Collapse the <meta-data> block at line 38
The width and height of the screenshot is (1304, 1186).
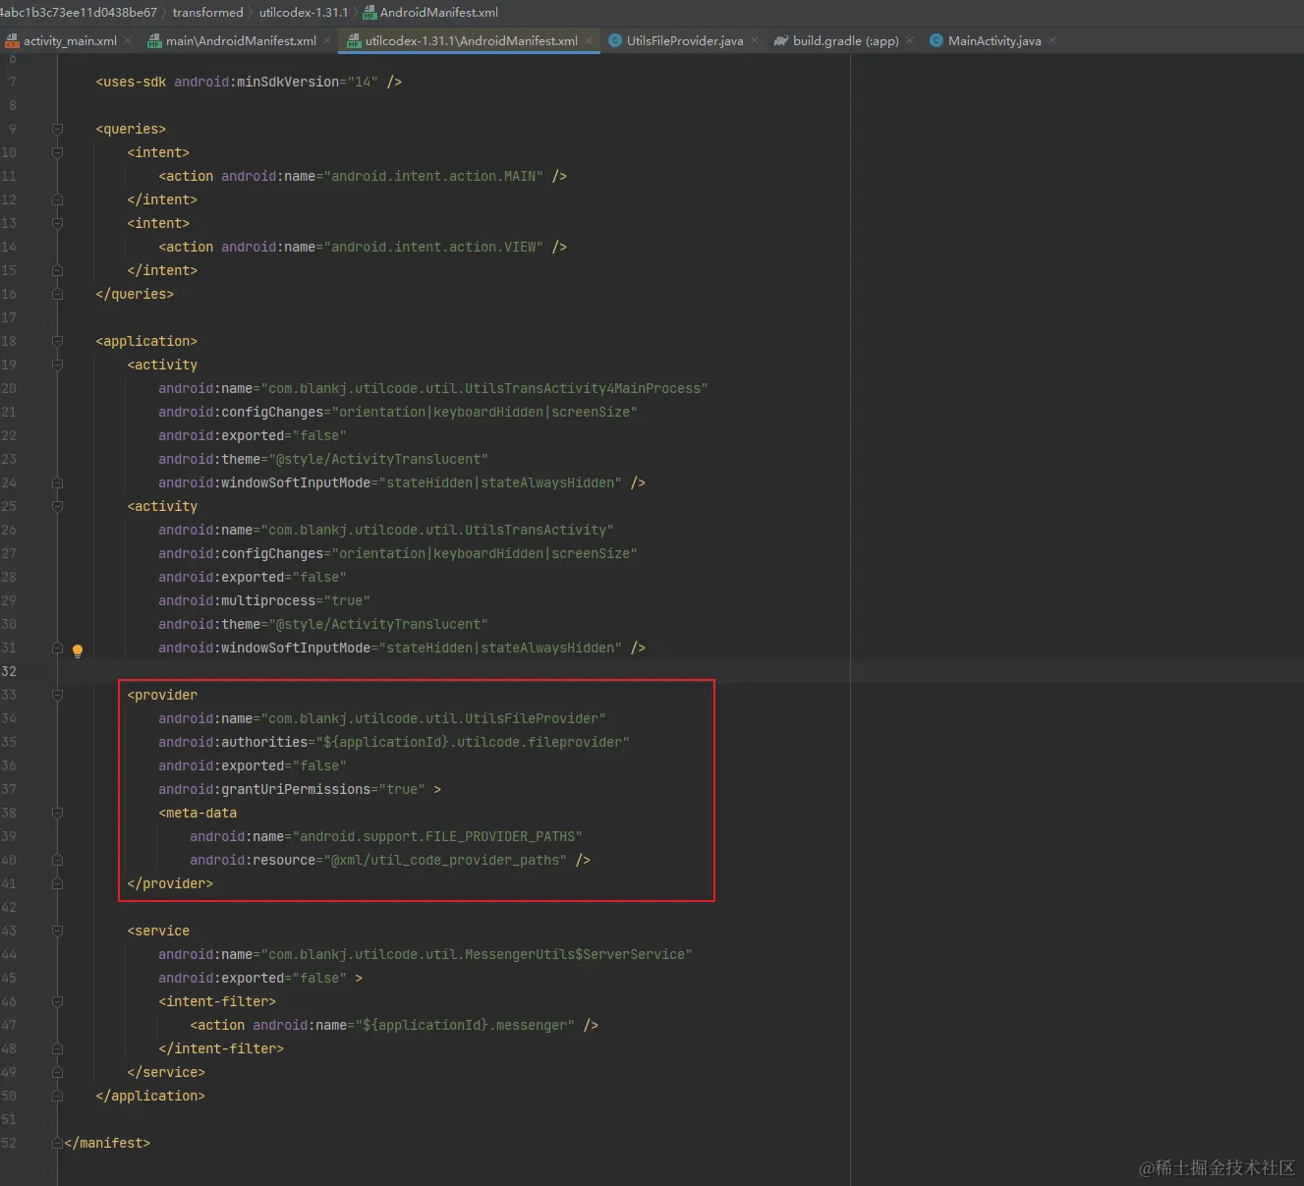pyautogui.click(x=57, y=813)
